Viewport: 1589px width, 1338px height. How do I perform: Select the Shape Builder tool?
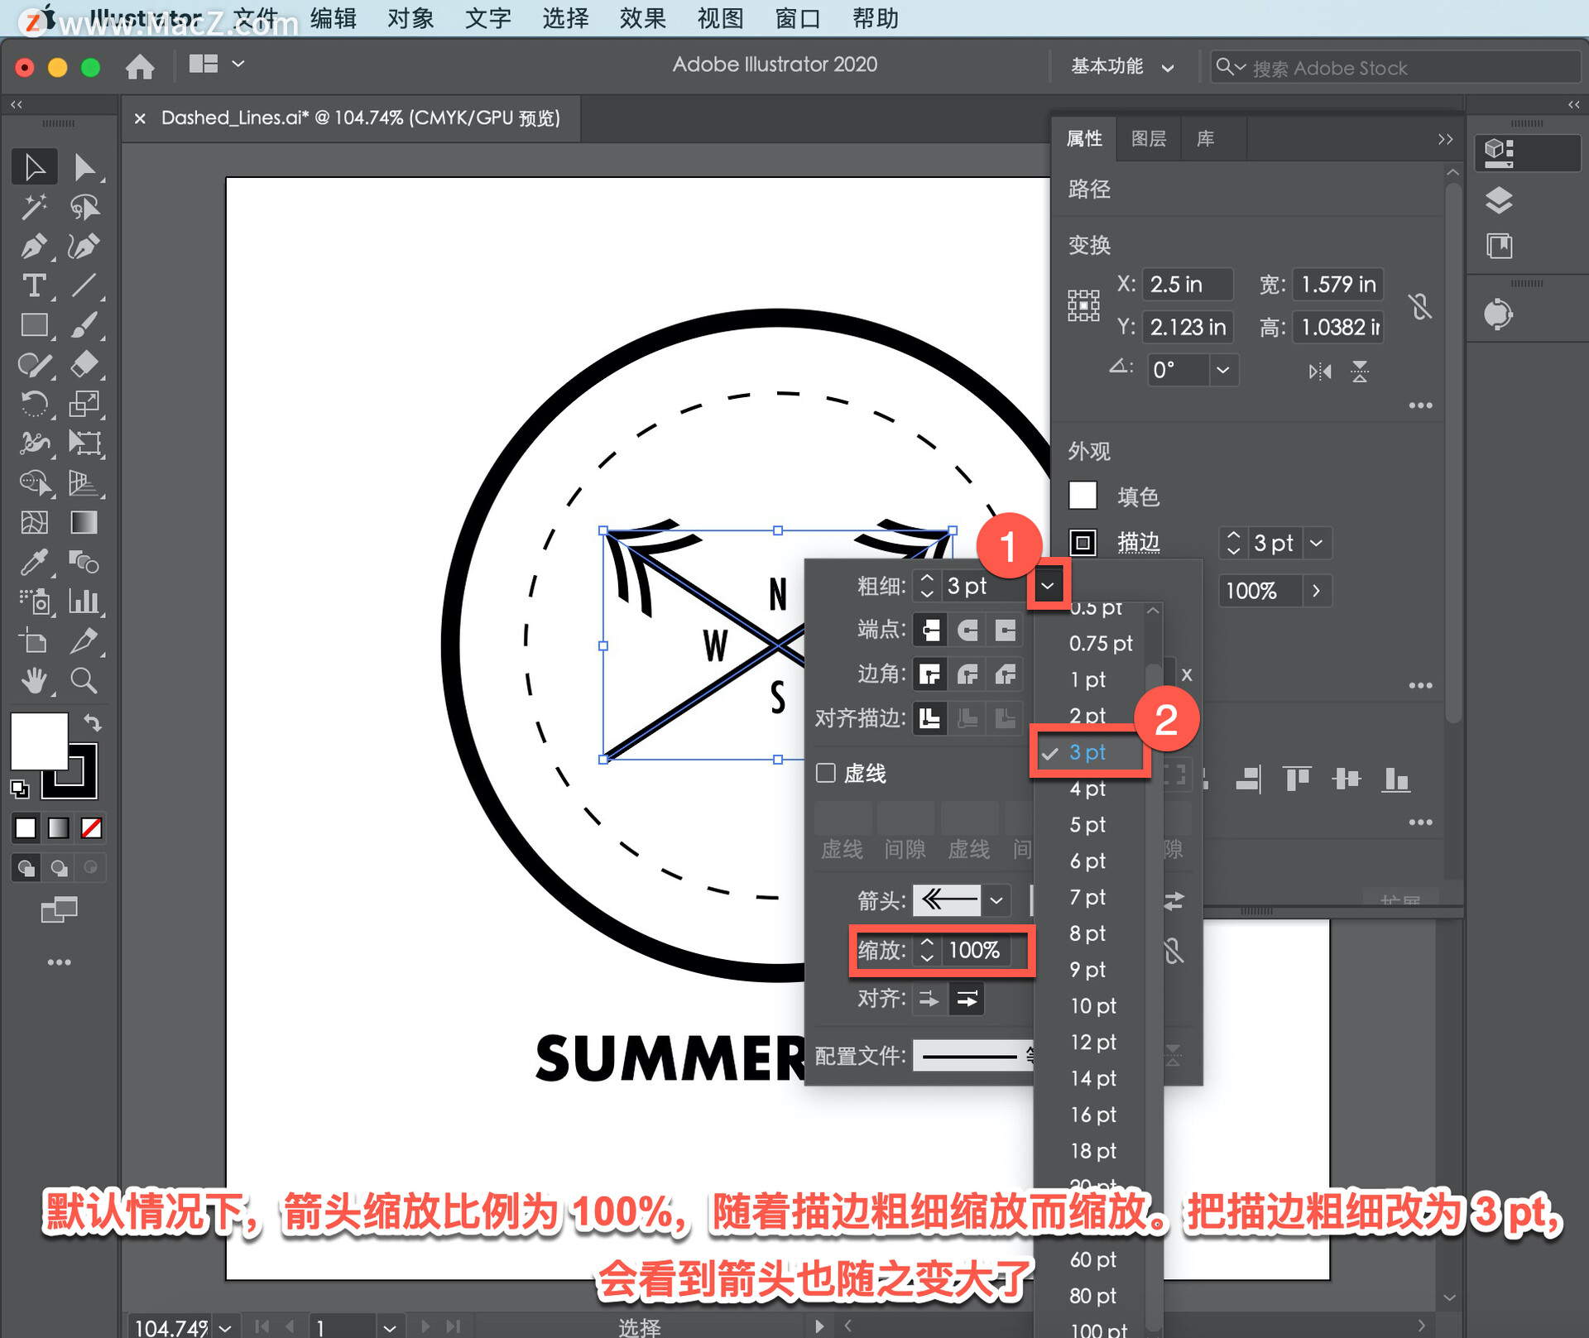(x=34, y=482)
